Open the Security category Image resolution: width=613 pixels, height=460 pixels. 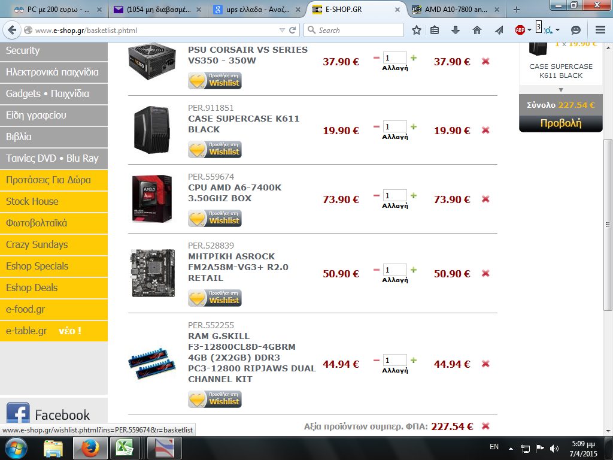54,51
